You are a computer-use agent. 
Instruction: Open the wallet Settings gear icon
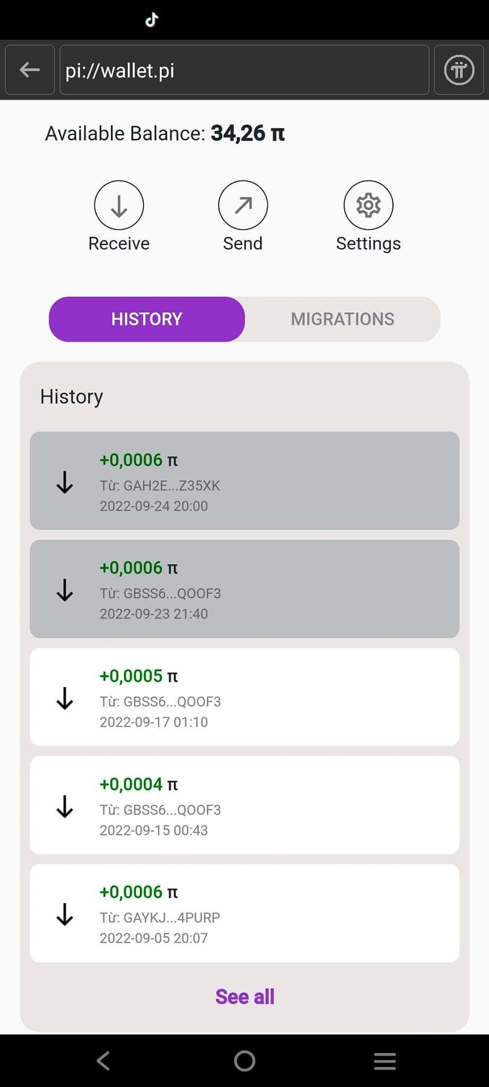point(368,205)
